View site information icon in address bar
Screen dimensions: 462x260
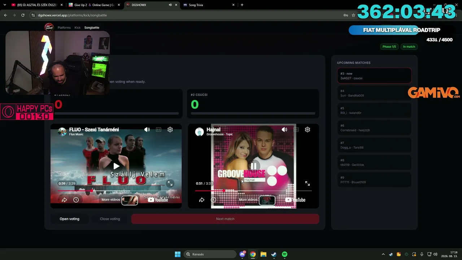pos(33,15)
